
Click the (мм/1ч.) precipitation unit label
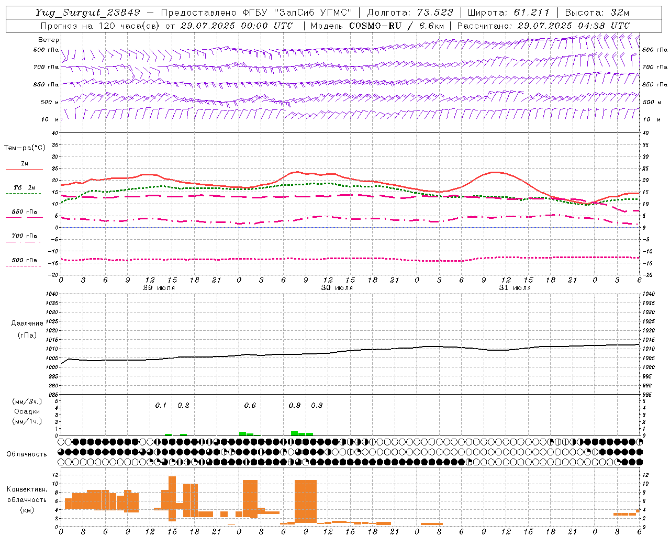click(x=27, y=421)
